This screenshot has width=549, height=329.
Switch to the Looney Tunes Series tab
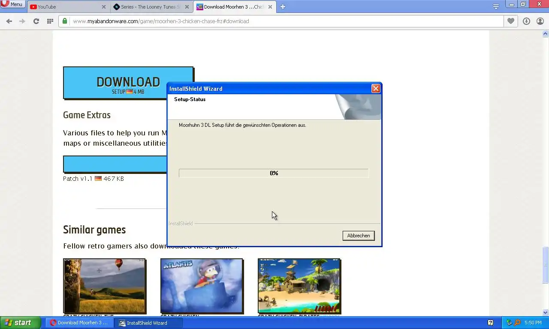point(151,7)
